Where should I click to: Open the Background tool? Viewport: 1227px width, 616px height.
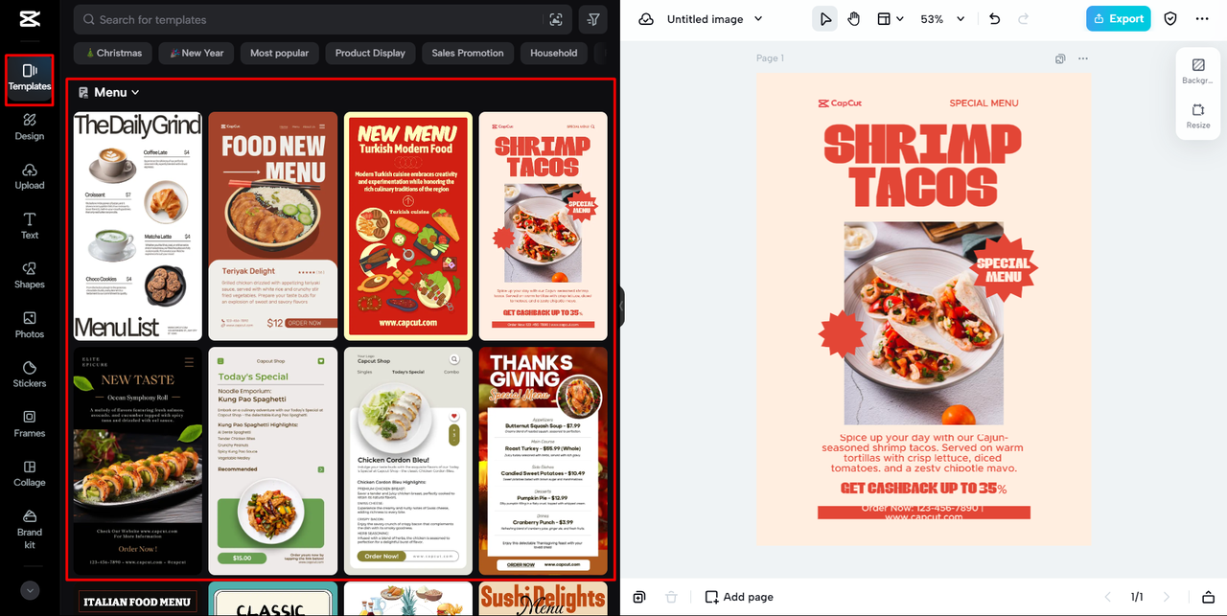click(x=1197, y=71)
